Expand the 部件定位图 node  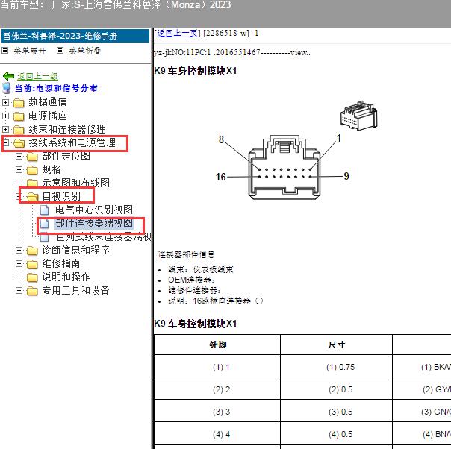[19, 157]
